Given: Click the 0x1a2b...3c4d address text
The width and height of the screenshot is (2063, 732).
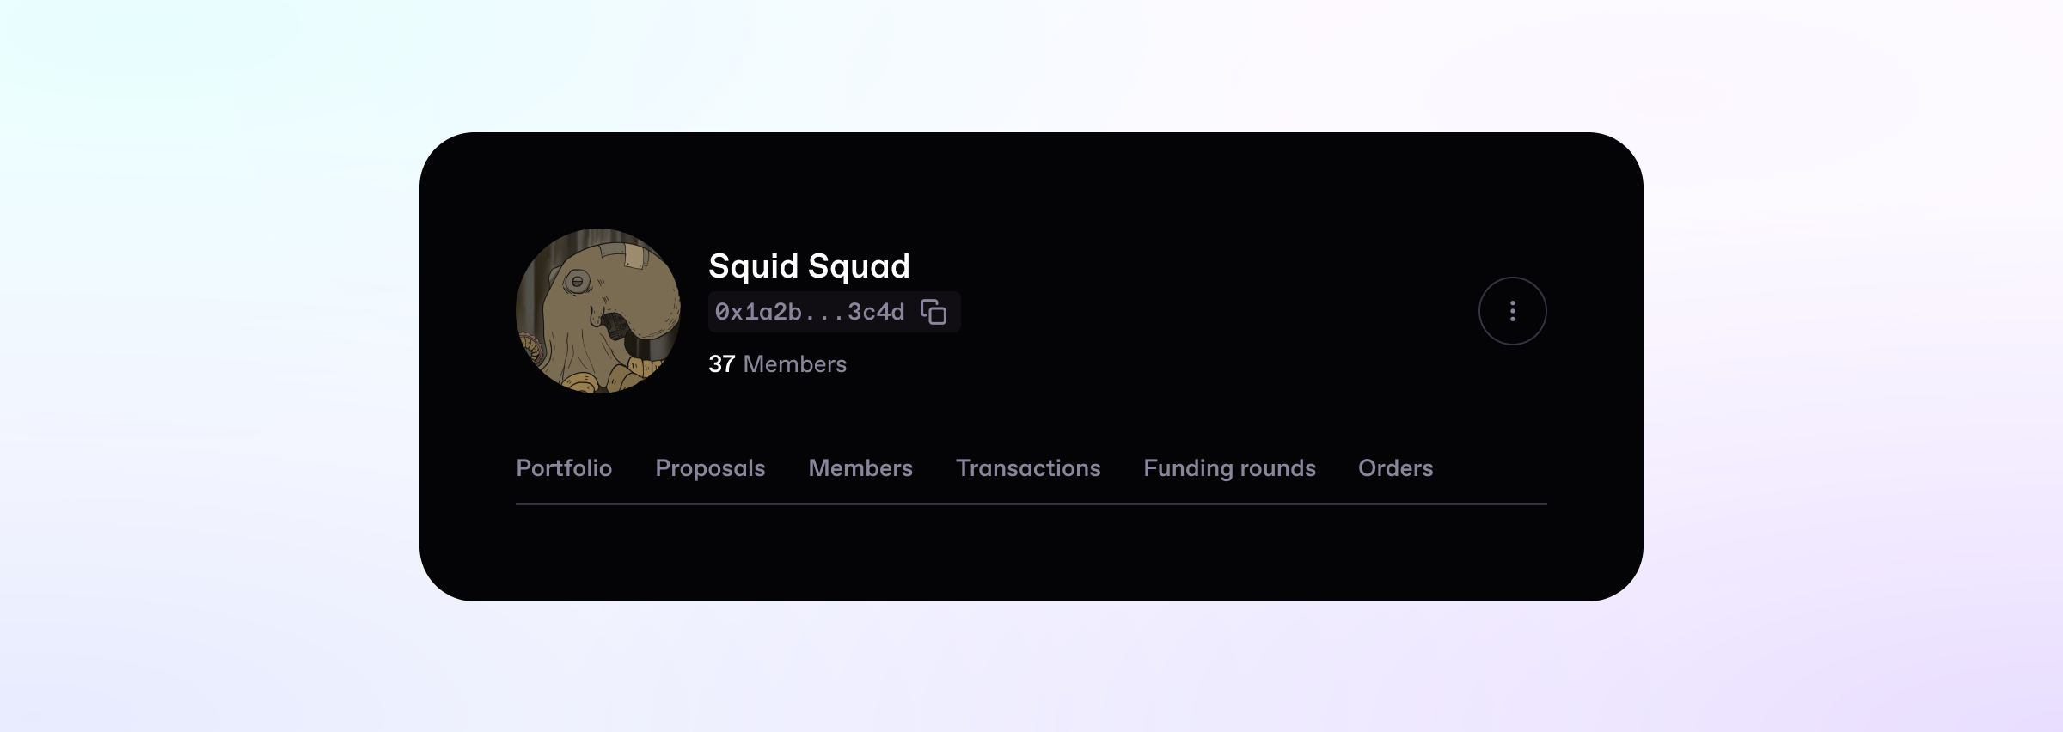Looking at the screenshot, I should 810,312.
